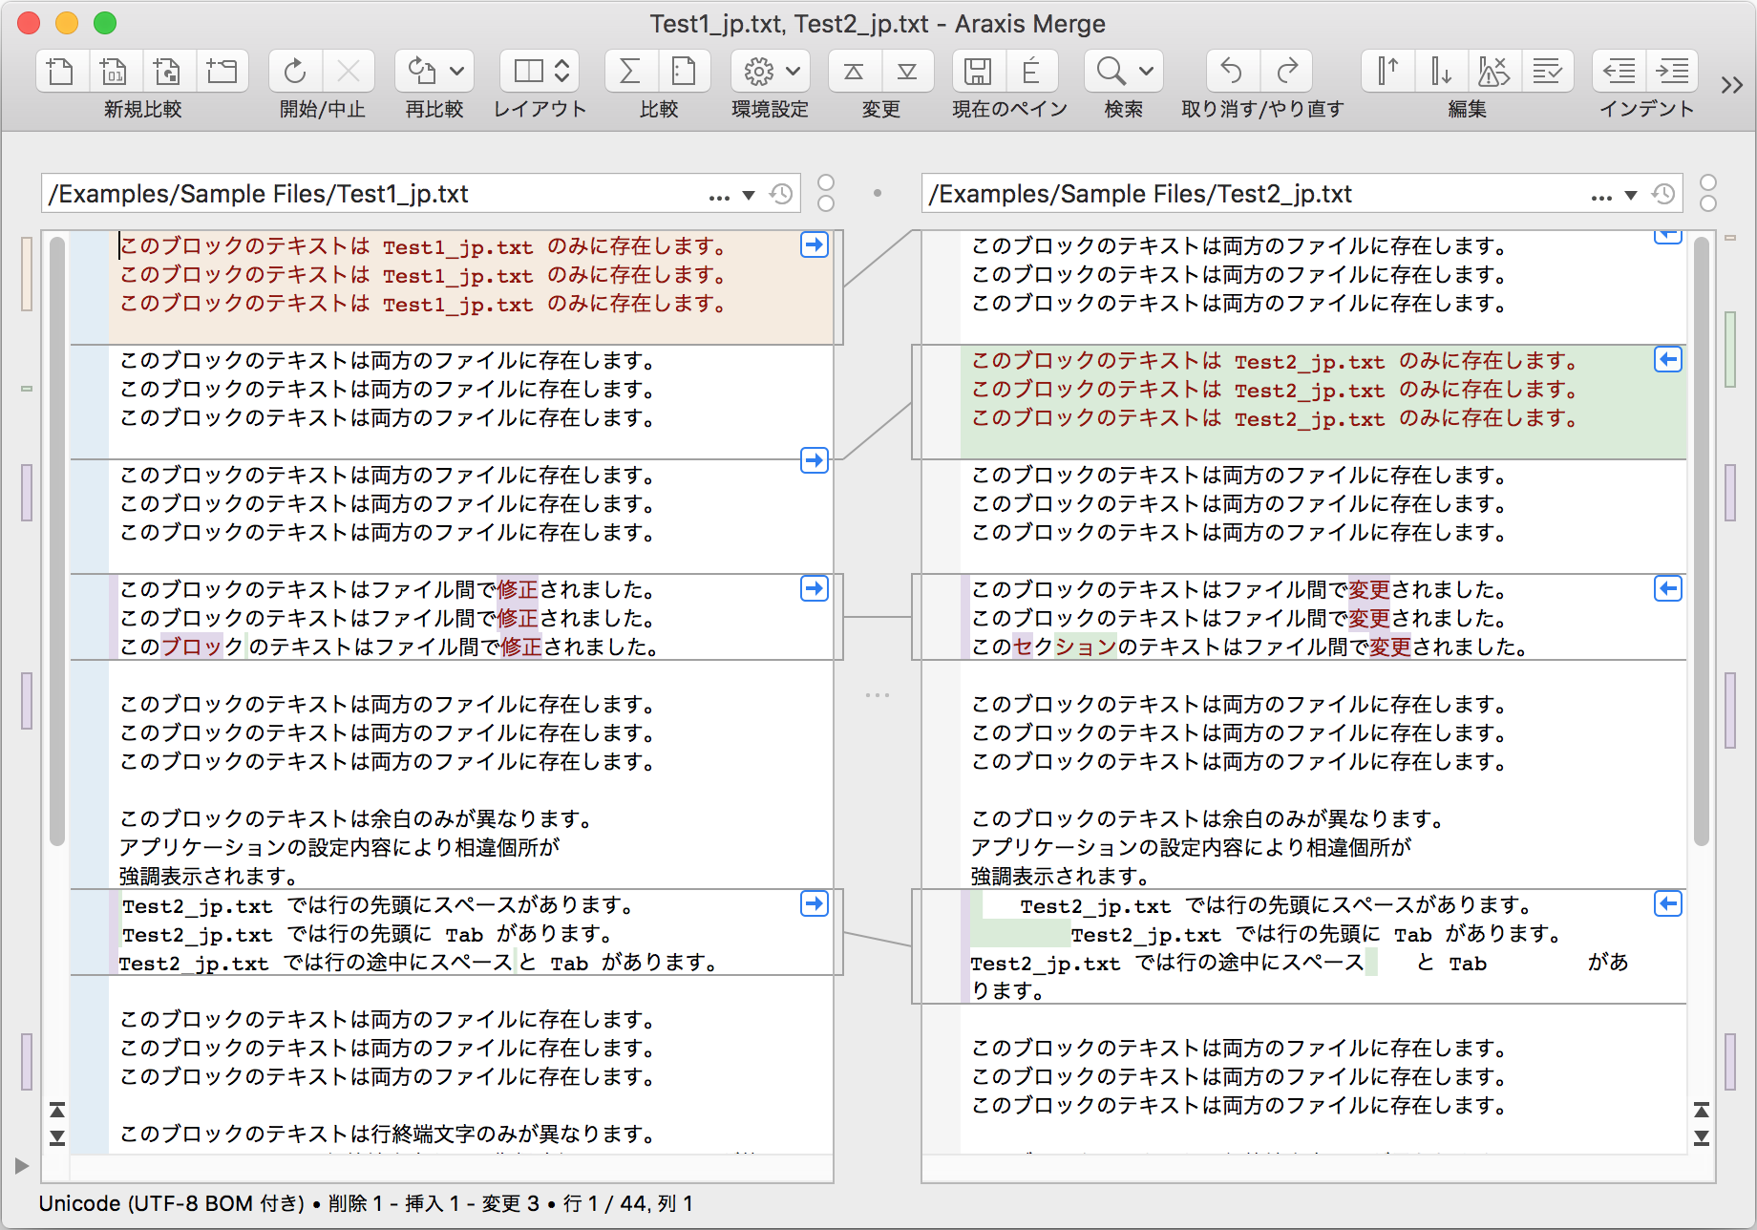Start the comparison with 開始/中止
Viewport: 1757px width, 1230px height.
295,70
